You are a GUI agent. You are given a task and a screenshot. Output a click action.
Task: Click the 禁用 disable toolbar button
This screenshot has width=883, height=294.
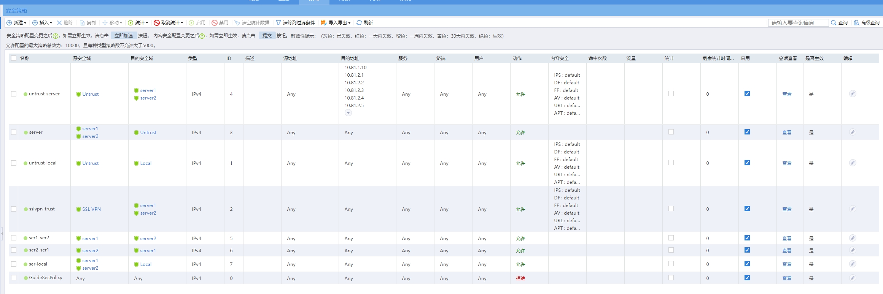tap(220, 23)
